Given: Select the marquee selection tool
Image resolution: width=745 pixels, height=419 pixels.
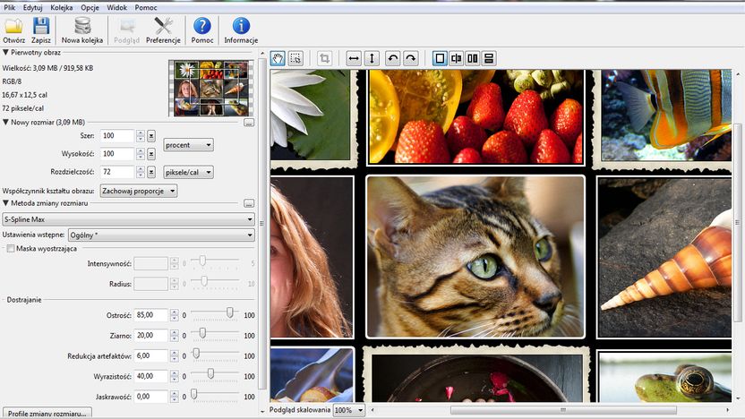Looking at the screenshot, I should pyautogui.click(x=295, y=58).
